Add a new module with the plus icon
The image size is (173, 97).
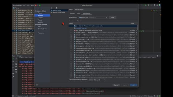tap(51, 8)
